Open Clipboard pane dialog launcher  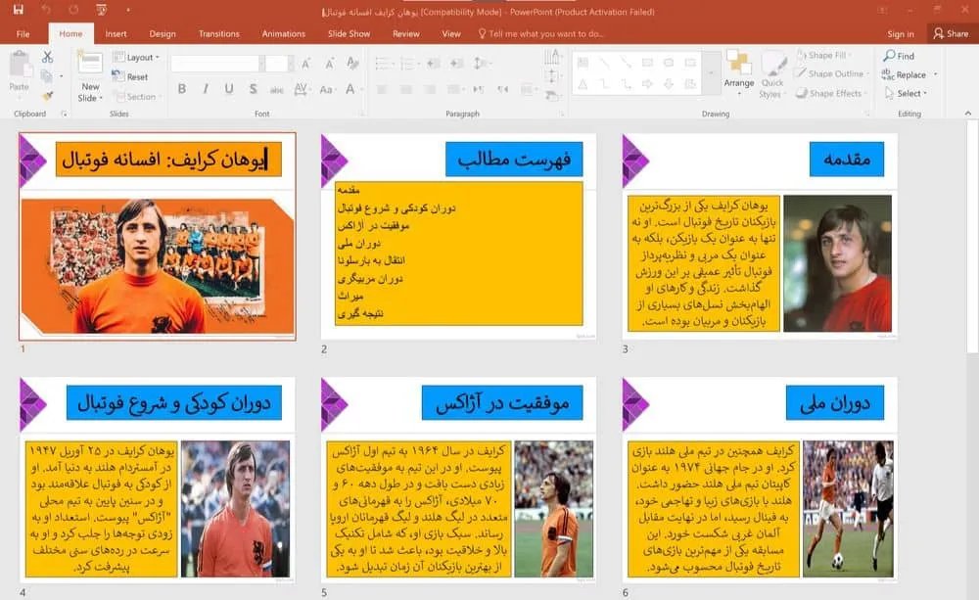pos(64,114)
